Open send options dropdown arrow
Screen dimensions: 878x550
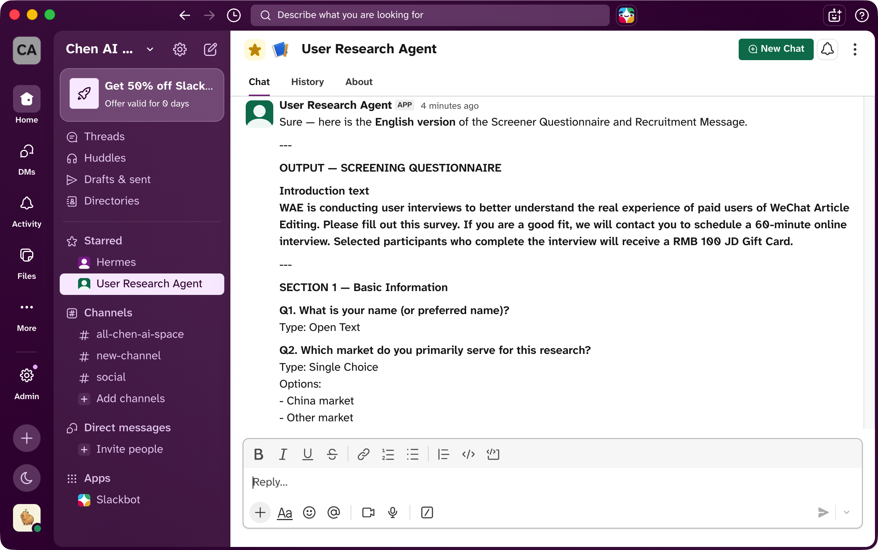[847, 512]
